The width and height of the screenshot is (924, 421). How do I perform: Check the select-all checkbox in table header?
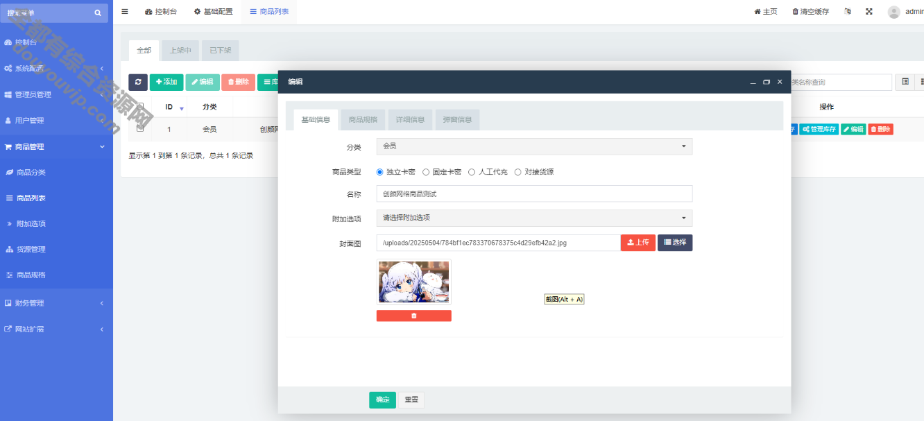point(140,107)
